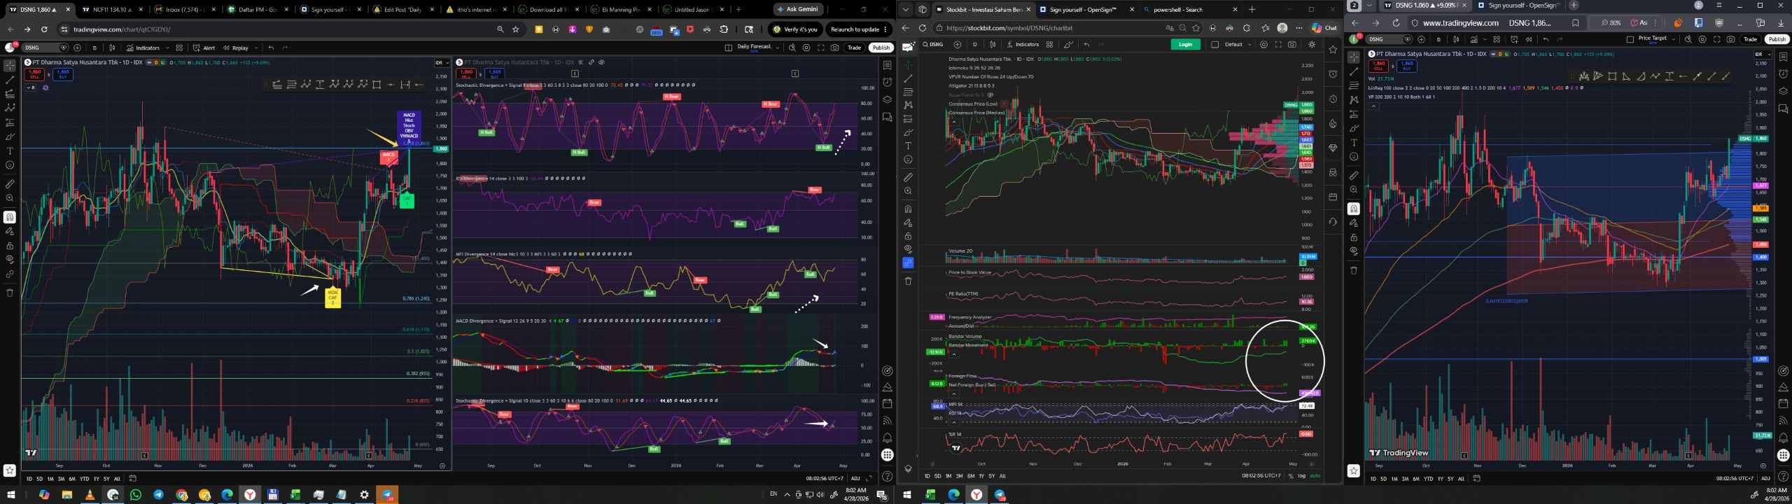
Task: Toggle auto scale on the Stockbit chart
Action: tap(1315, 476)
